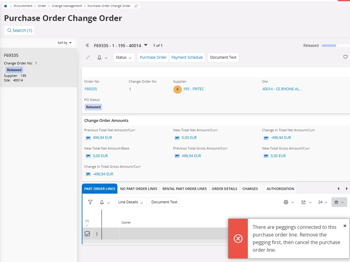Screen dimensions: 350x262
Task: Open table view mode dropdown
Action: pyautogui.click(x=339, y=202)
